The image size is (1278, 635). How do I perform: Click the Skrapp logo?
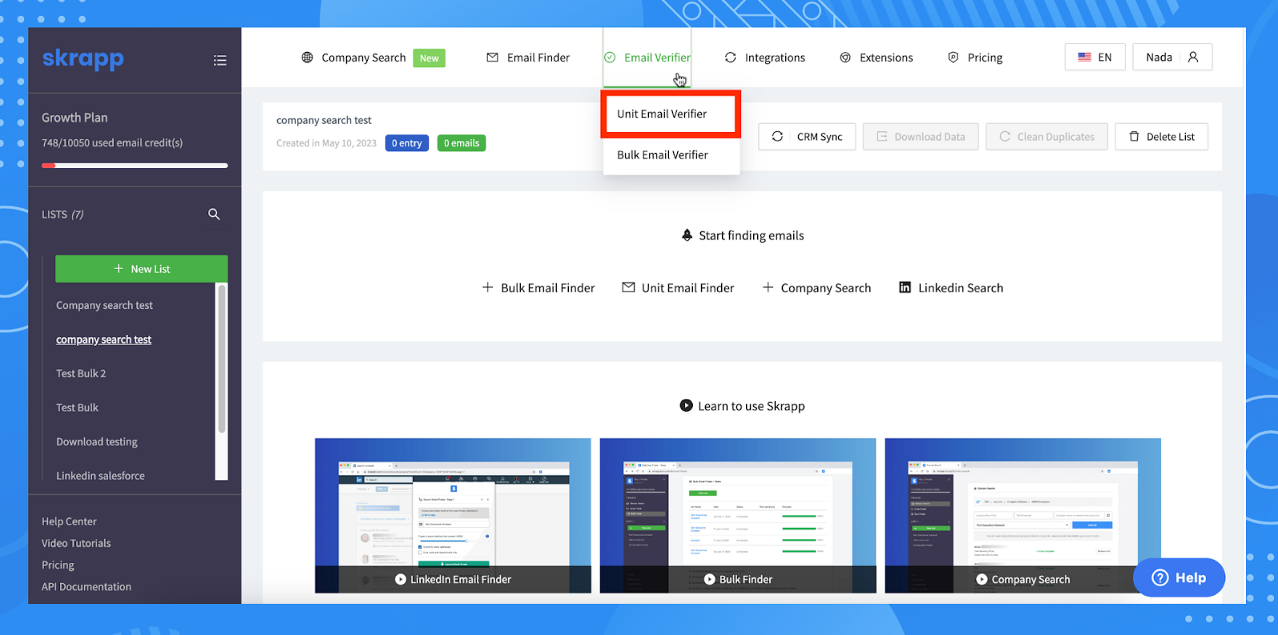coord(83,59)
